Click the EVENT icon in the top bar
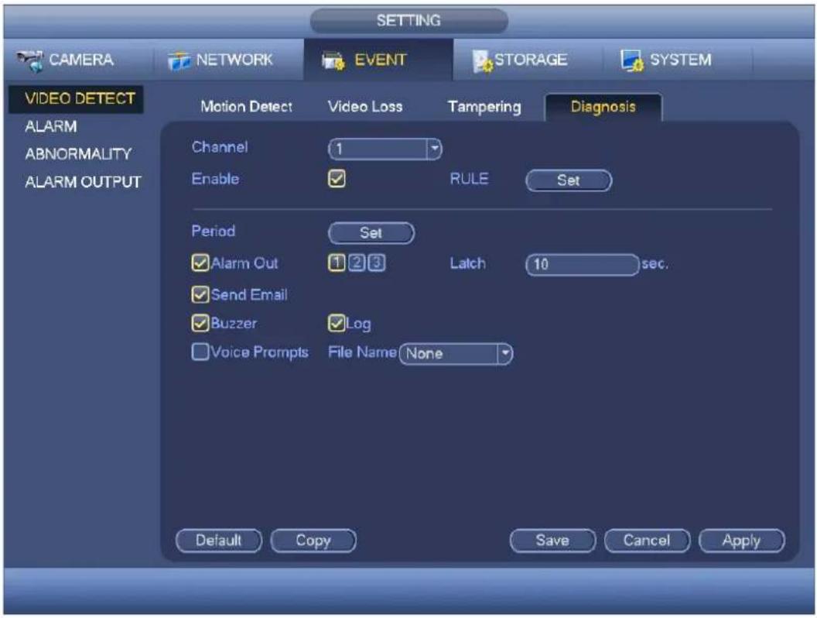 (333, 60)
